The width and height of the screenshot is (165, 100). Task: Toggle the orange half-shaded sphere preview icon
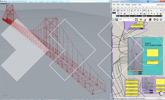tap(157, 19)
